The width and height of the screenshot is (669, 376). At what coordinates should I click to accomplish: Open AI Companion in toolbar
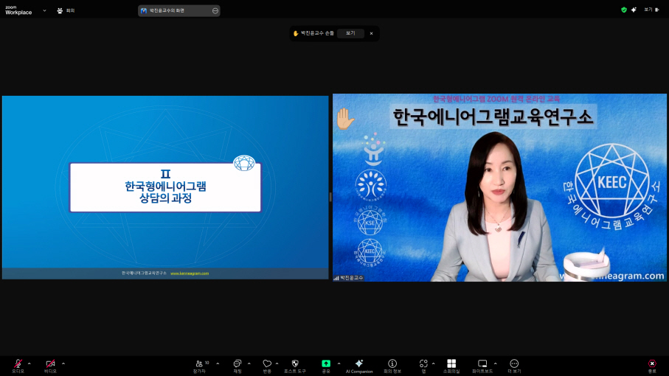point(359,366)
